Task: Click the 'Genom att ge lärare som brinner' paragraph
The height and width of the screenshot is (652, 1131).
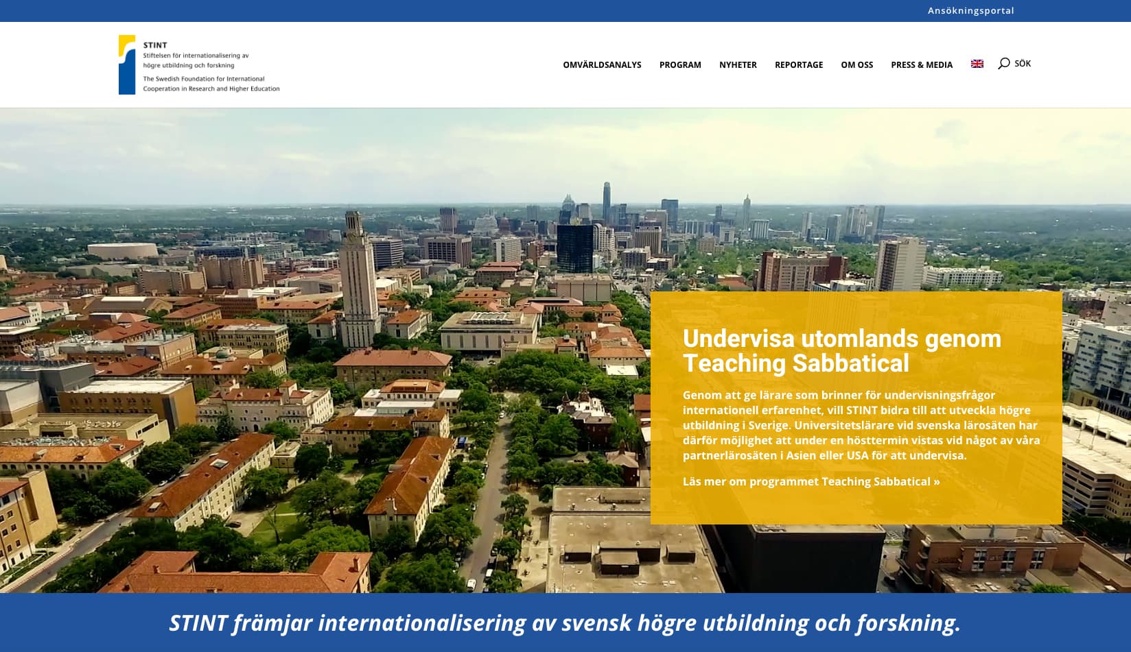Action: click(x=861, y=425)
